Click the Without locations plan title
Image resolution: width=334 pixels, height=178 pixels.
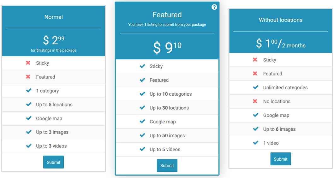click(x=281, y=20)
